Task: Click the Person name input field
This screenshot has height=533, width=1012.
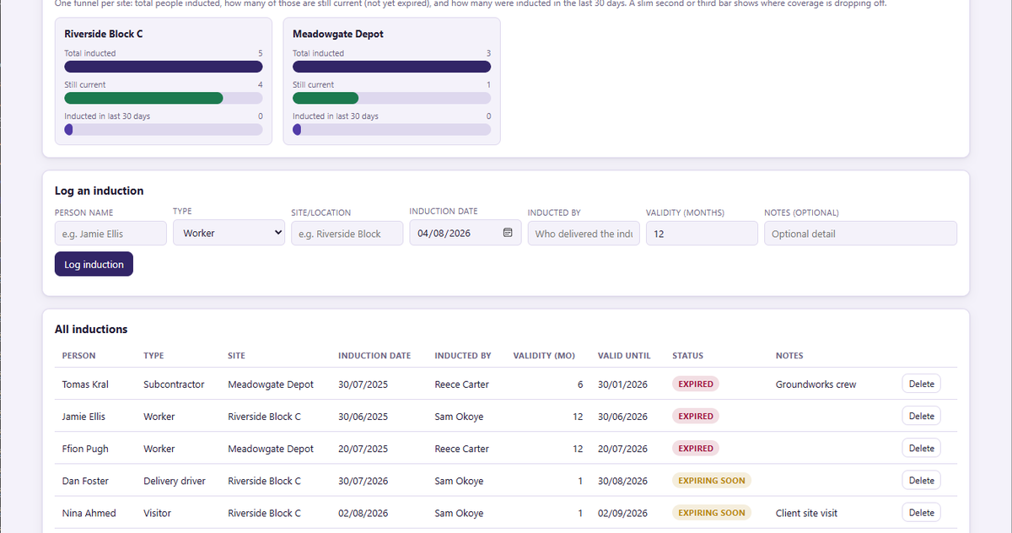Action: [110, 234]
